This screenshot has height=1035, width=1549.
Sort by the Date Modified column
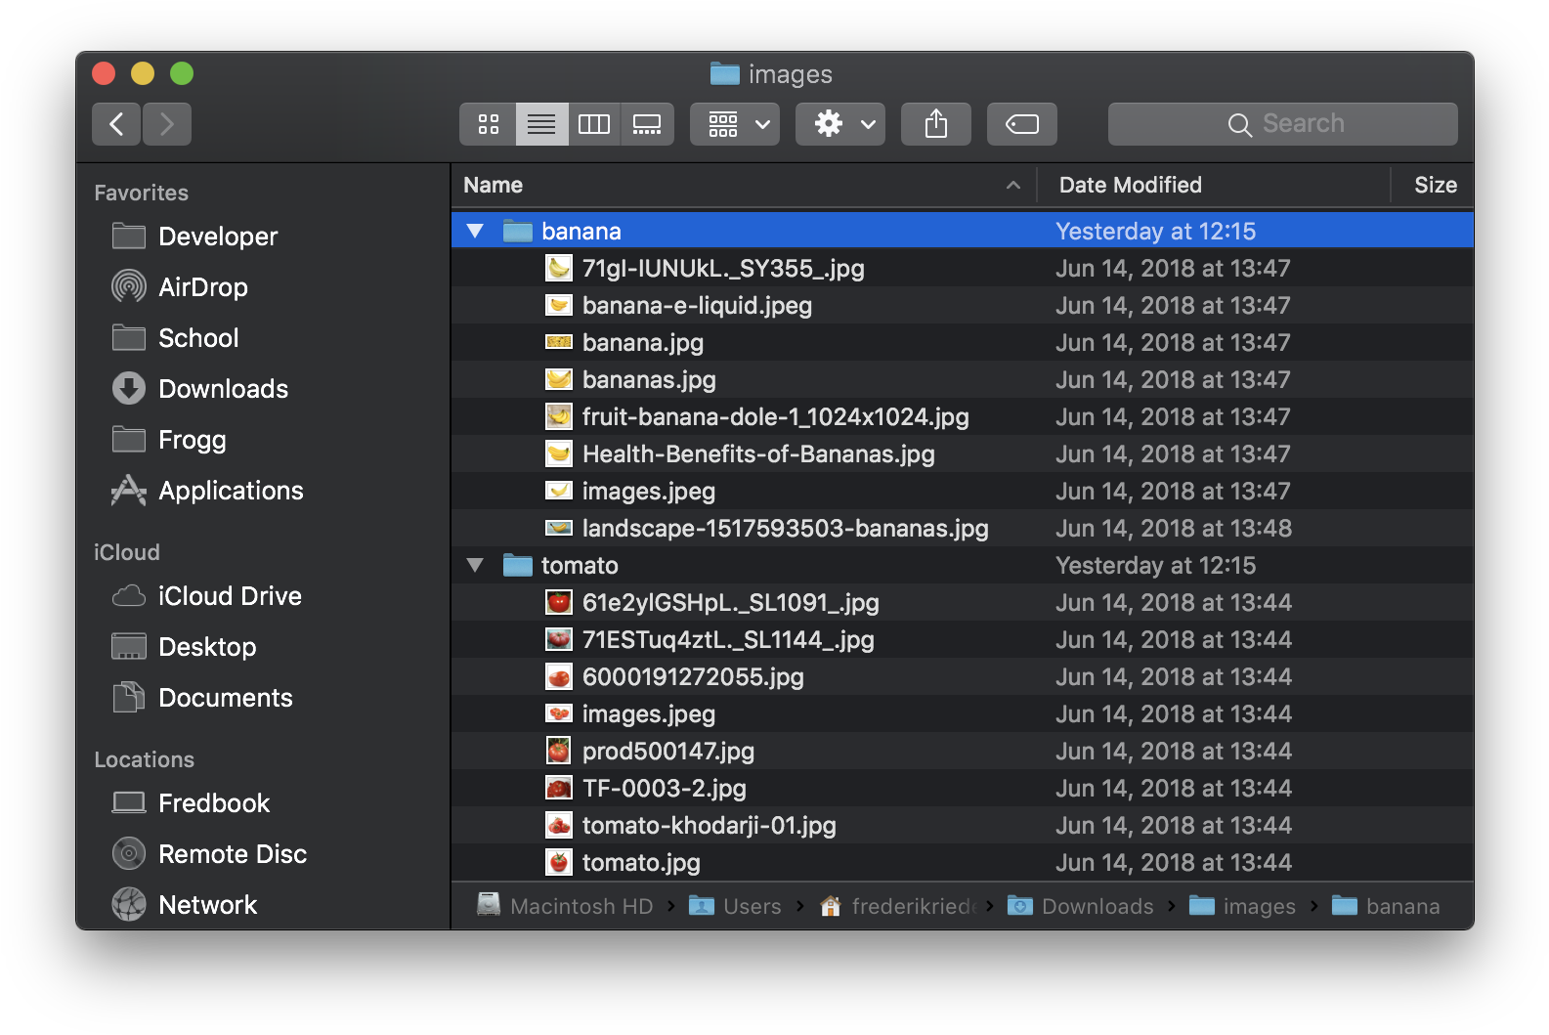pyautogui.click(x=1130, y=186)
